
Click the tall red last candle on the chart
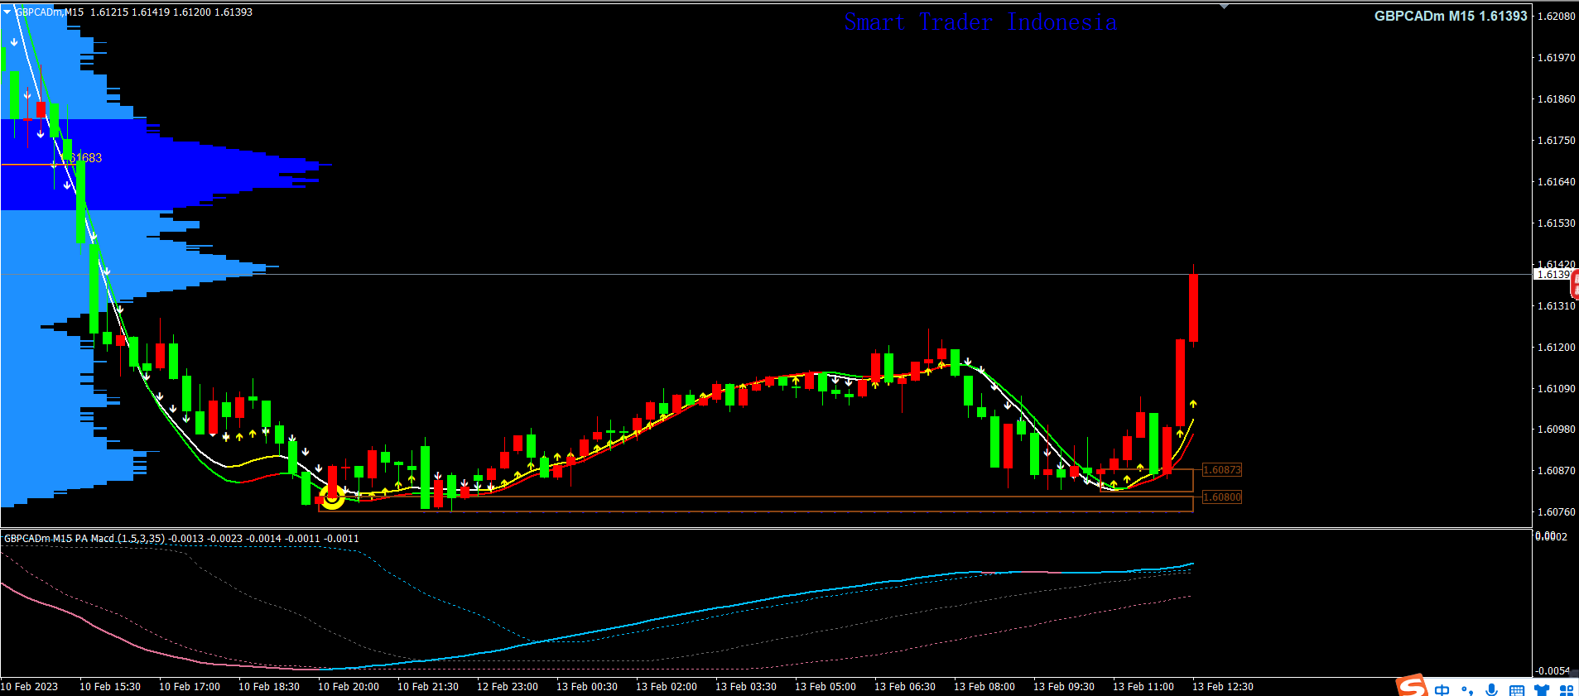click(x=1193, y=307)
